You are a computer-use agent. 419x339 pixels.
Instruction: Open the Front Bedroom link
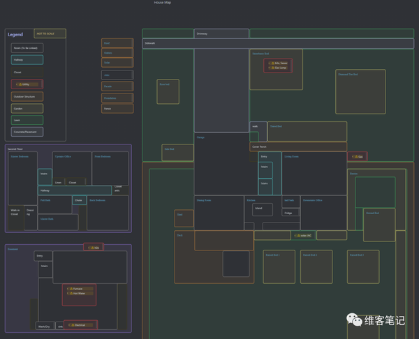point(103,156)
